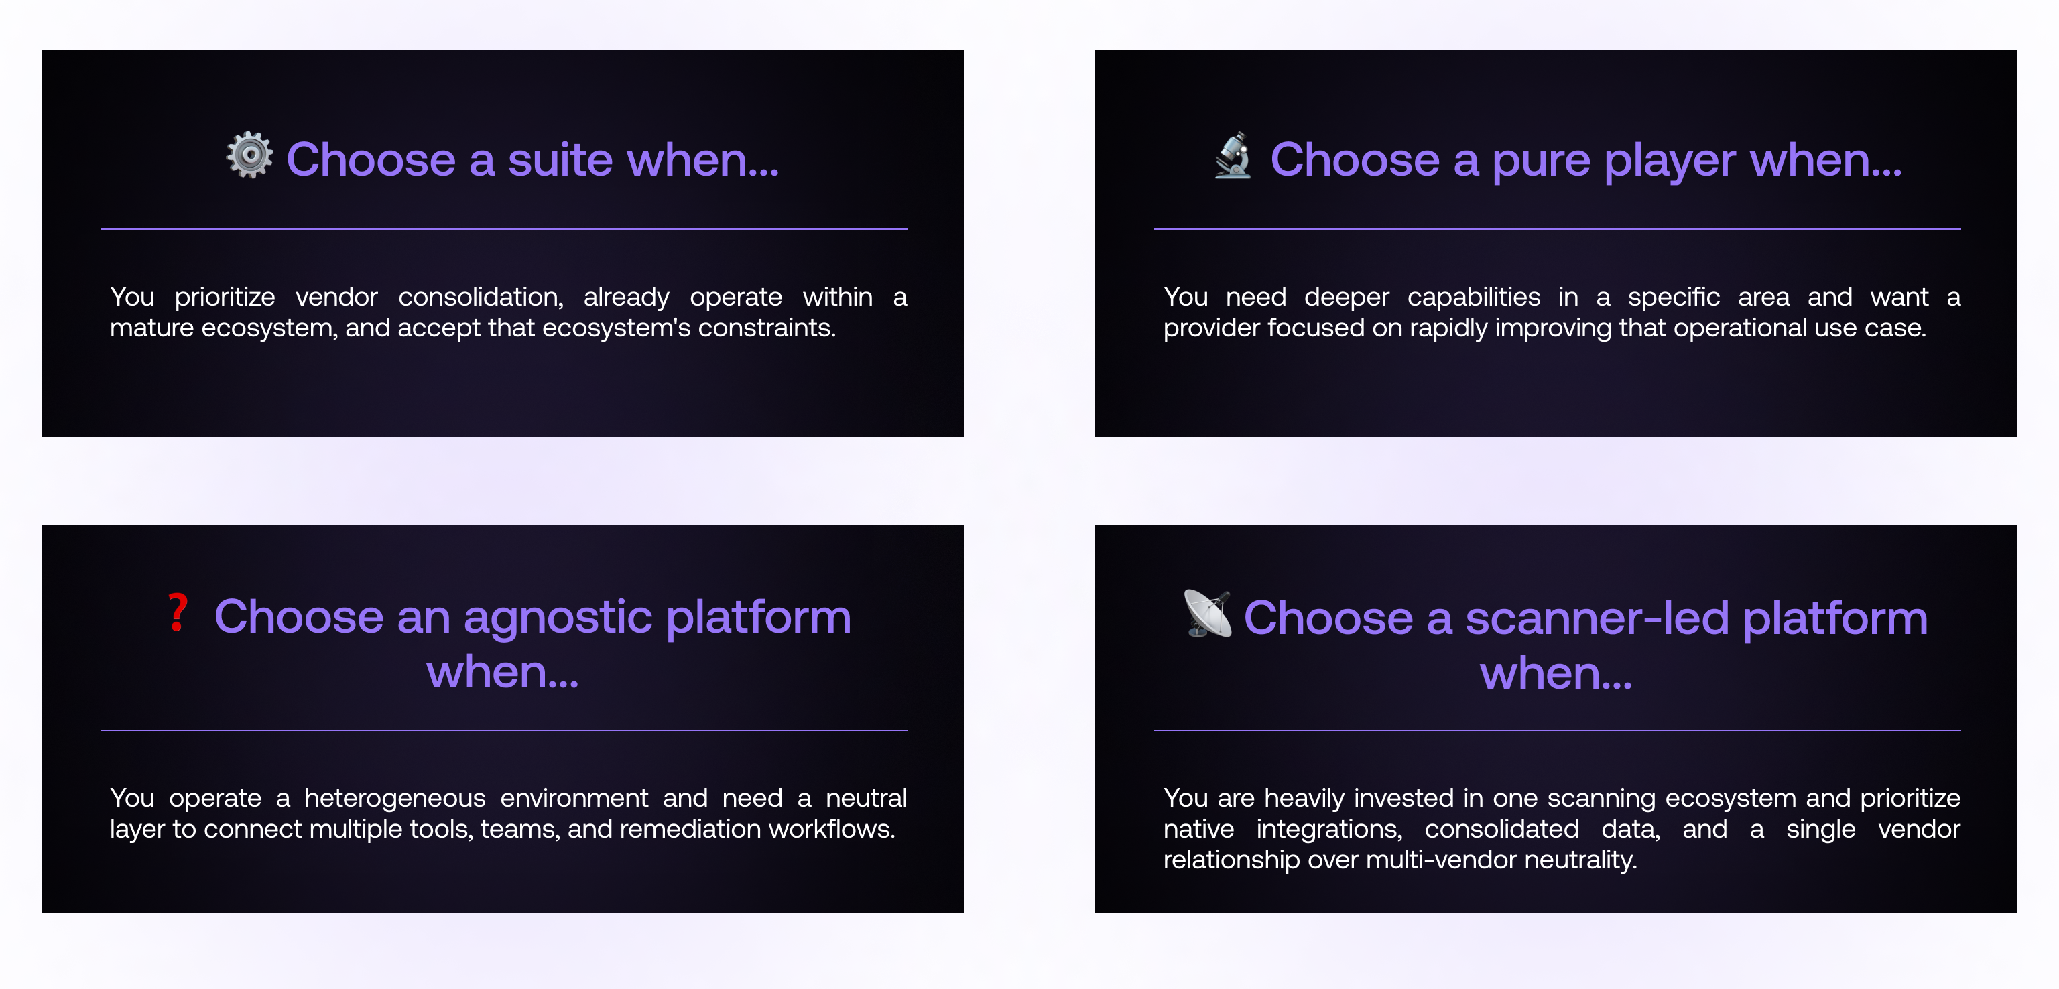Image resolution: width=2059 pixels, height=989 pixels.
Task: Click the purple divider in pure player card
Action: click(x=1557, y=229)
